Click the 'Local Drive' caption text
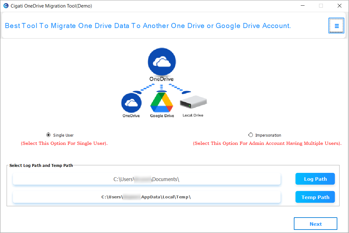Viewport: 349px width, 233px height. (x=193, y=115)
